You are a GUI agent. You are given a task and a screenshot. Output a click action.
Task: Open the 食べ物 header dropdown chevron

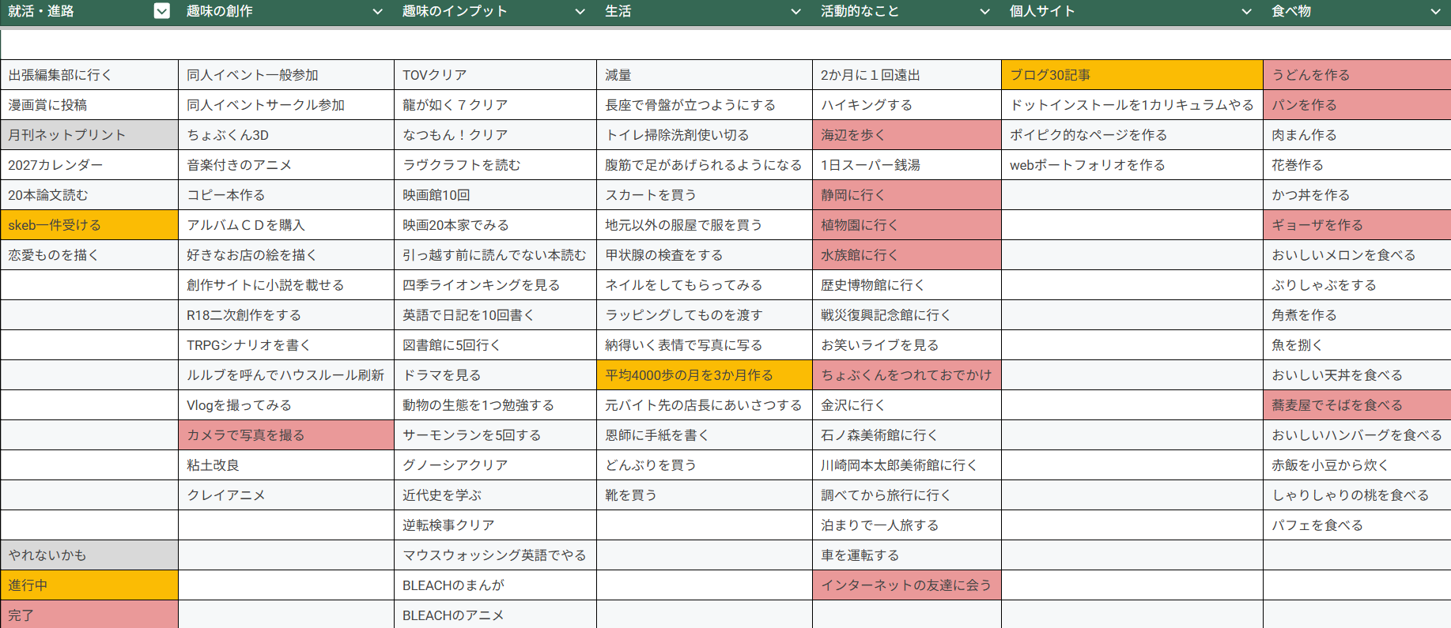click(1435, 12)
